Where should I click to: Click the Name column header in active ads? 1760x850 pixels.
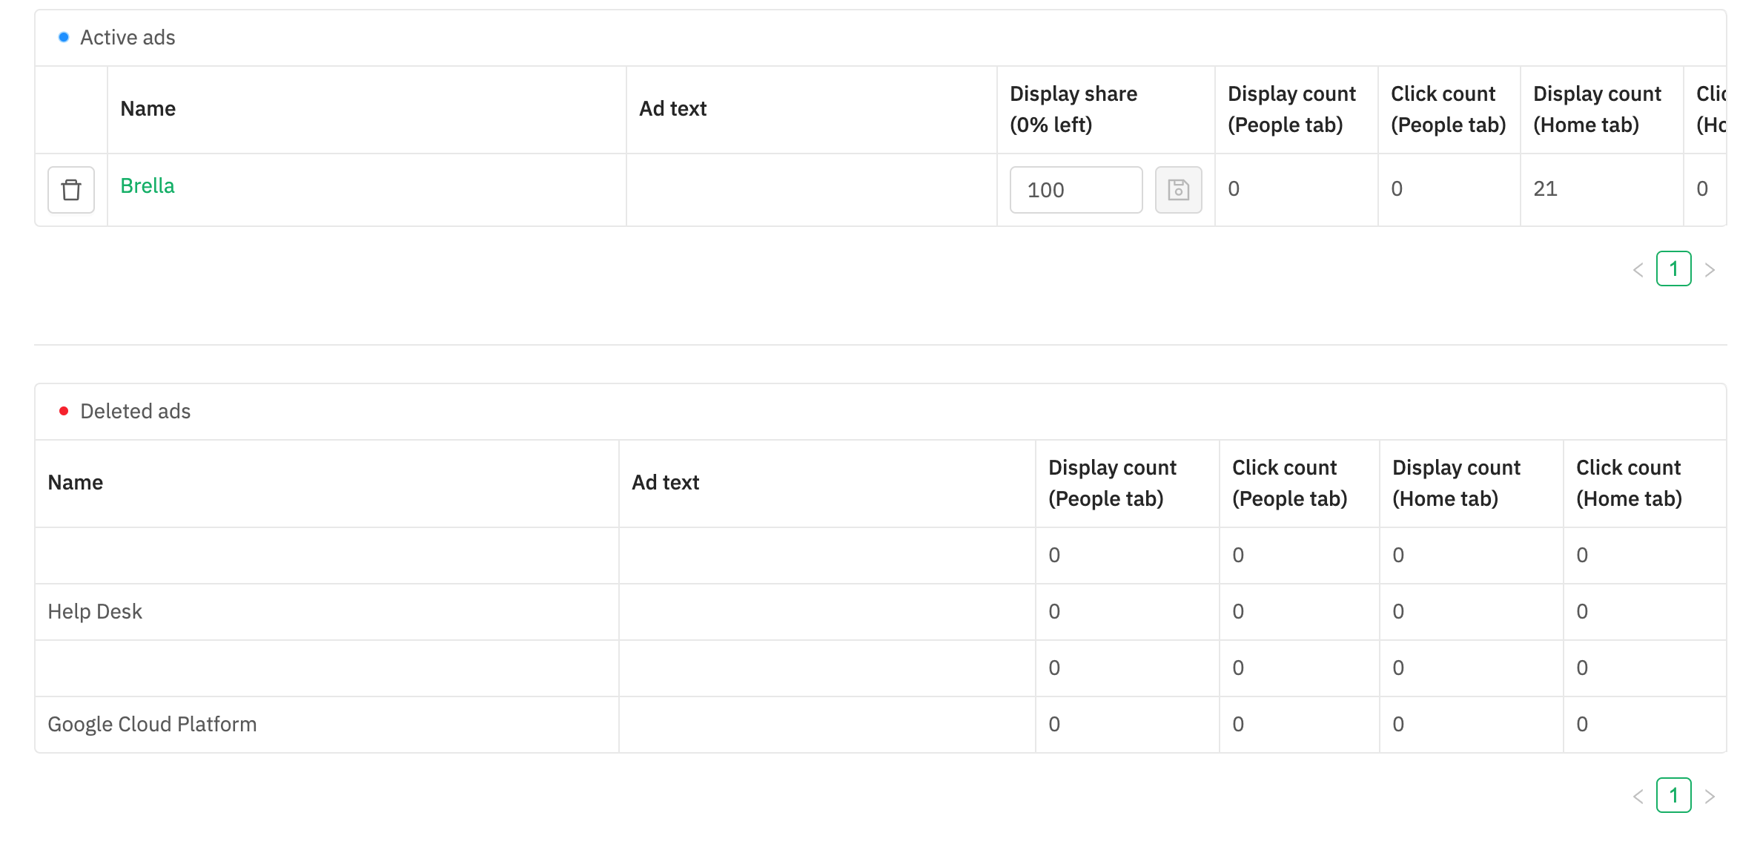[148, 109]
